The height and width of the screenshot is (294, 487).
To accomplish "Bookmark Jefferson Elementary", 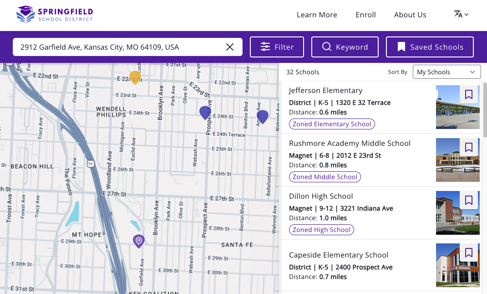I will pyautogui.click(x=469, y=94).
